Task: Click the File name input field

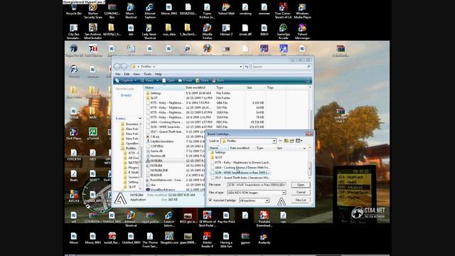Action: click(x=257, y=185)
